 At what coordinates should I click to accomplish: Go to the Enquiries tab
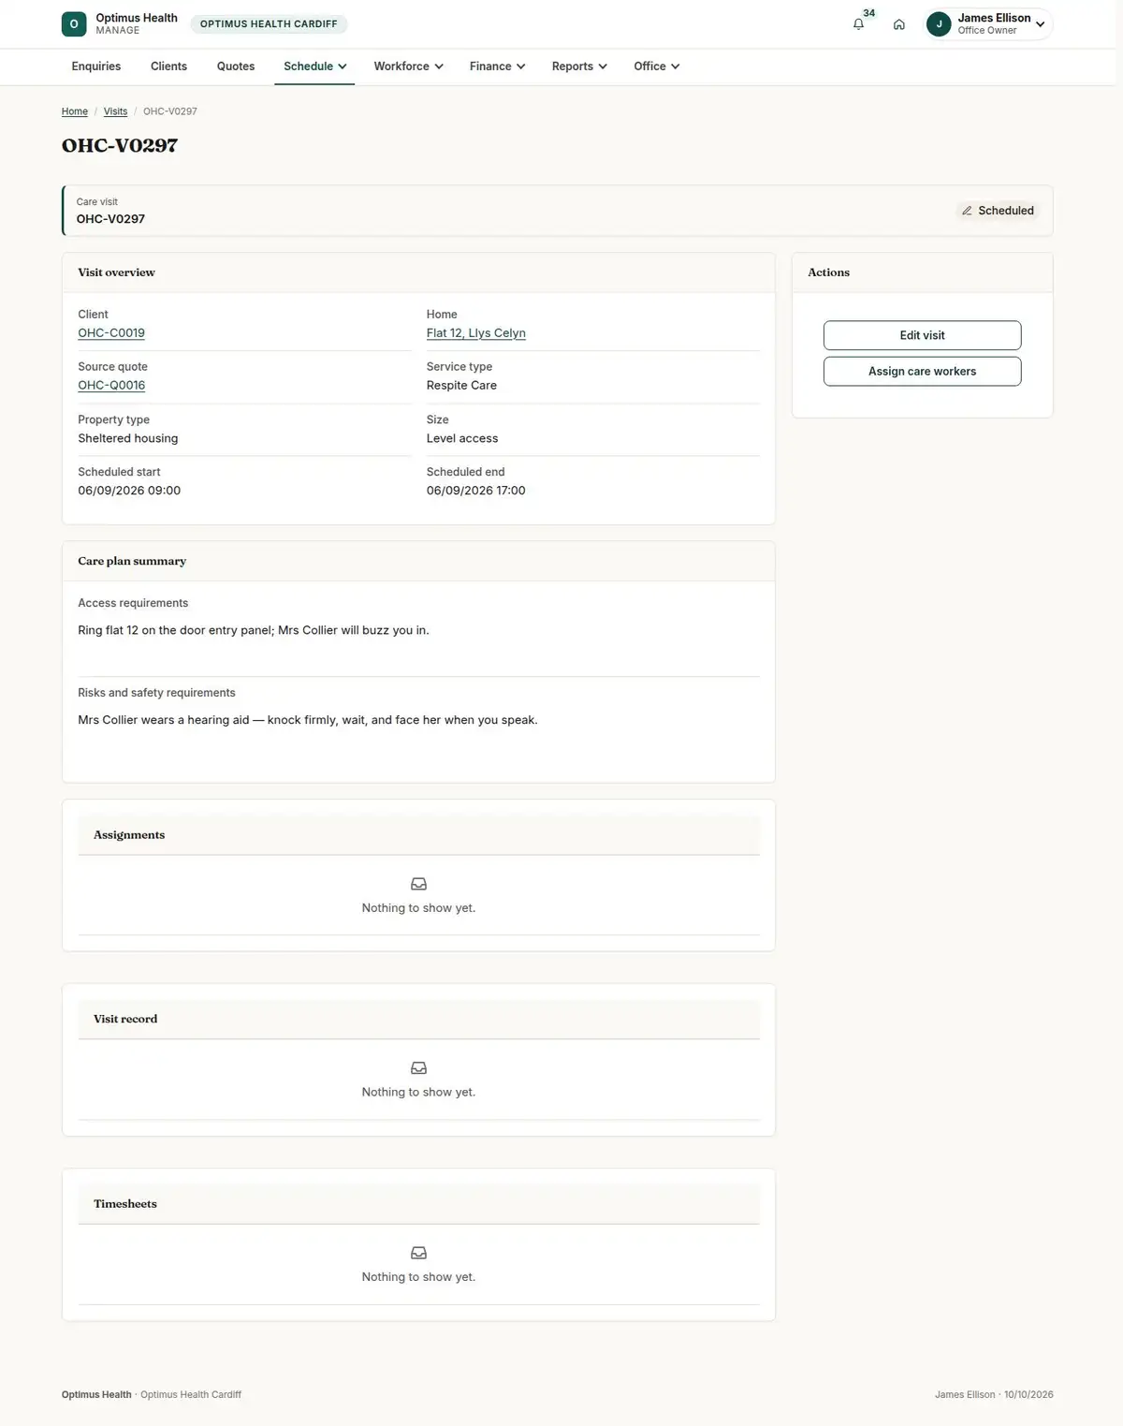[x=96, y=66]
